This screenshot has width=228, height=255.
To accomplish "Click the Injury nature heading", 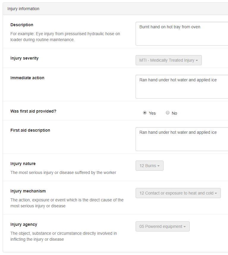I will point(23,164).
